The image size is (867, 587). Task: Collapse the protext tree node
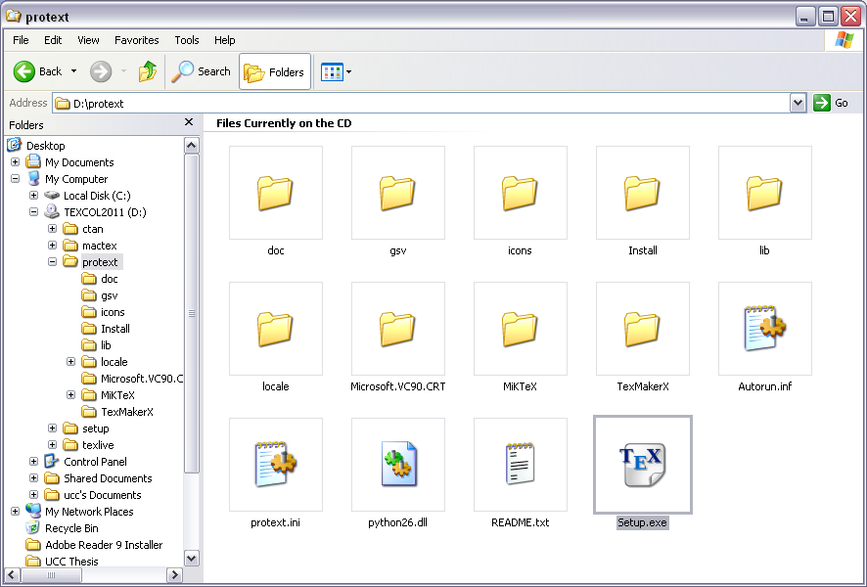pyautogui.click(x=52, y=261)
